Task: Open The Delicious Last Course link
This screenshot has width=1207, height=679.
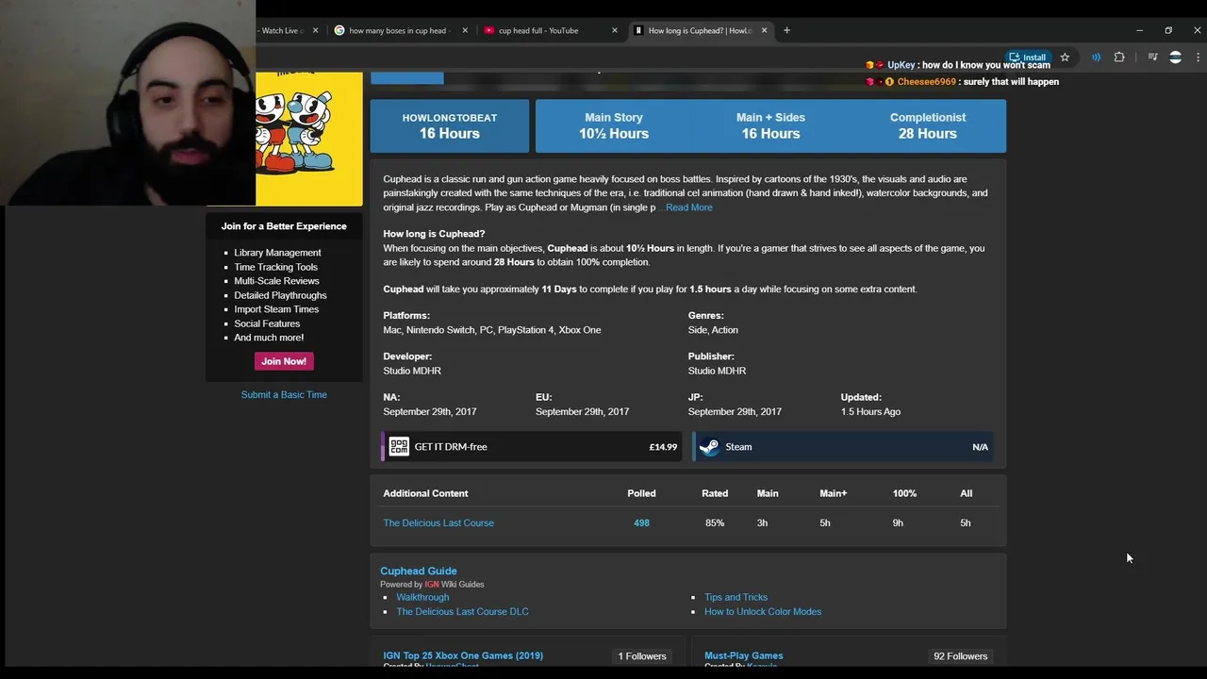Action: pos(438,522)
